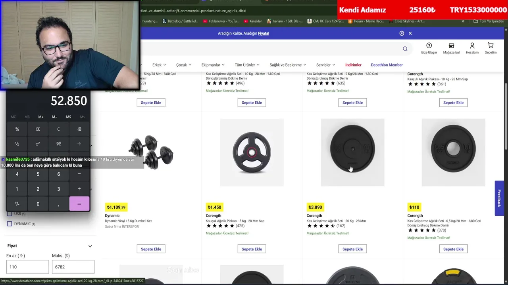508x285 pixels.
Task: Open Bize Ulaşın help icon
Action: coord(429,48)
